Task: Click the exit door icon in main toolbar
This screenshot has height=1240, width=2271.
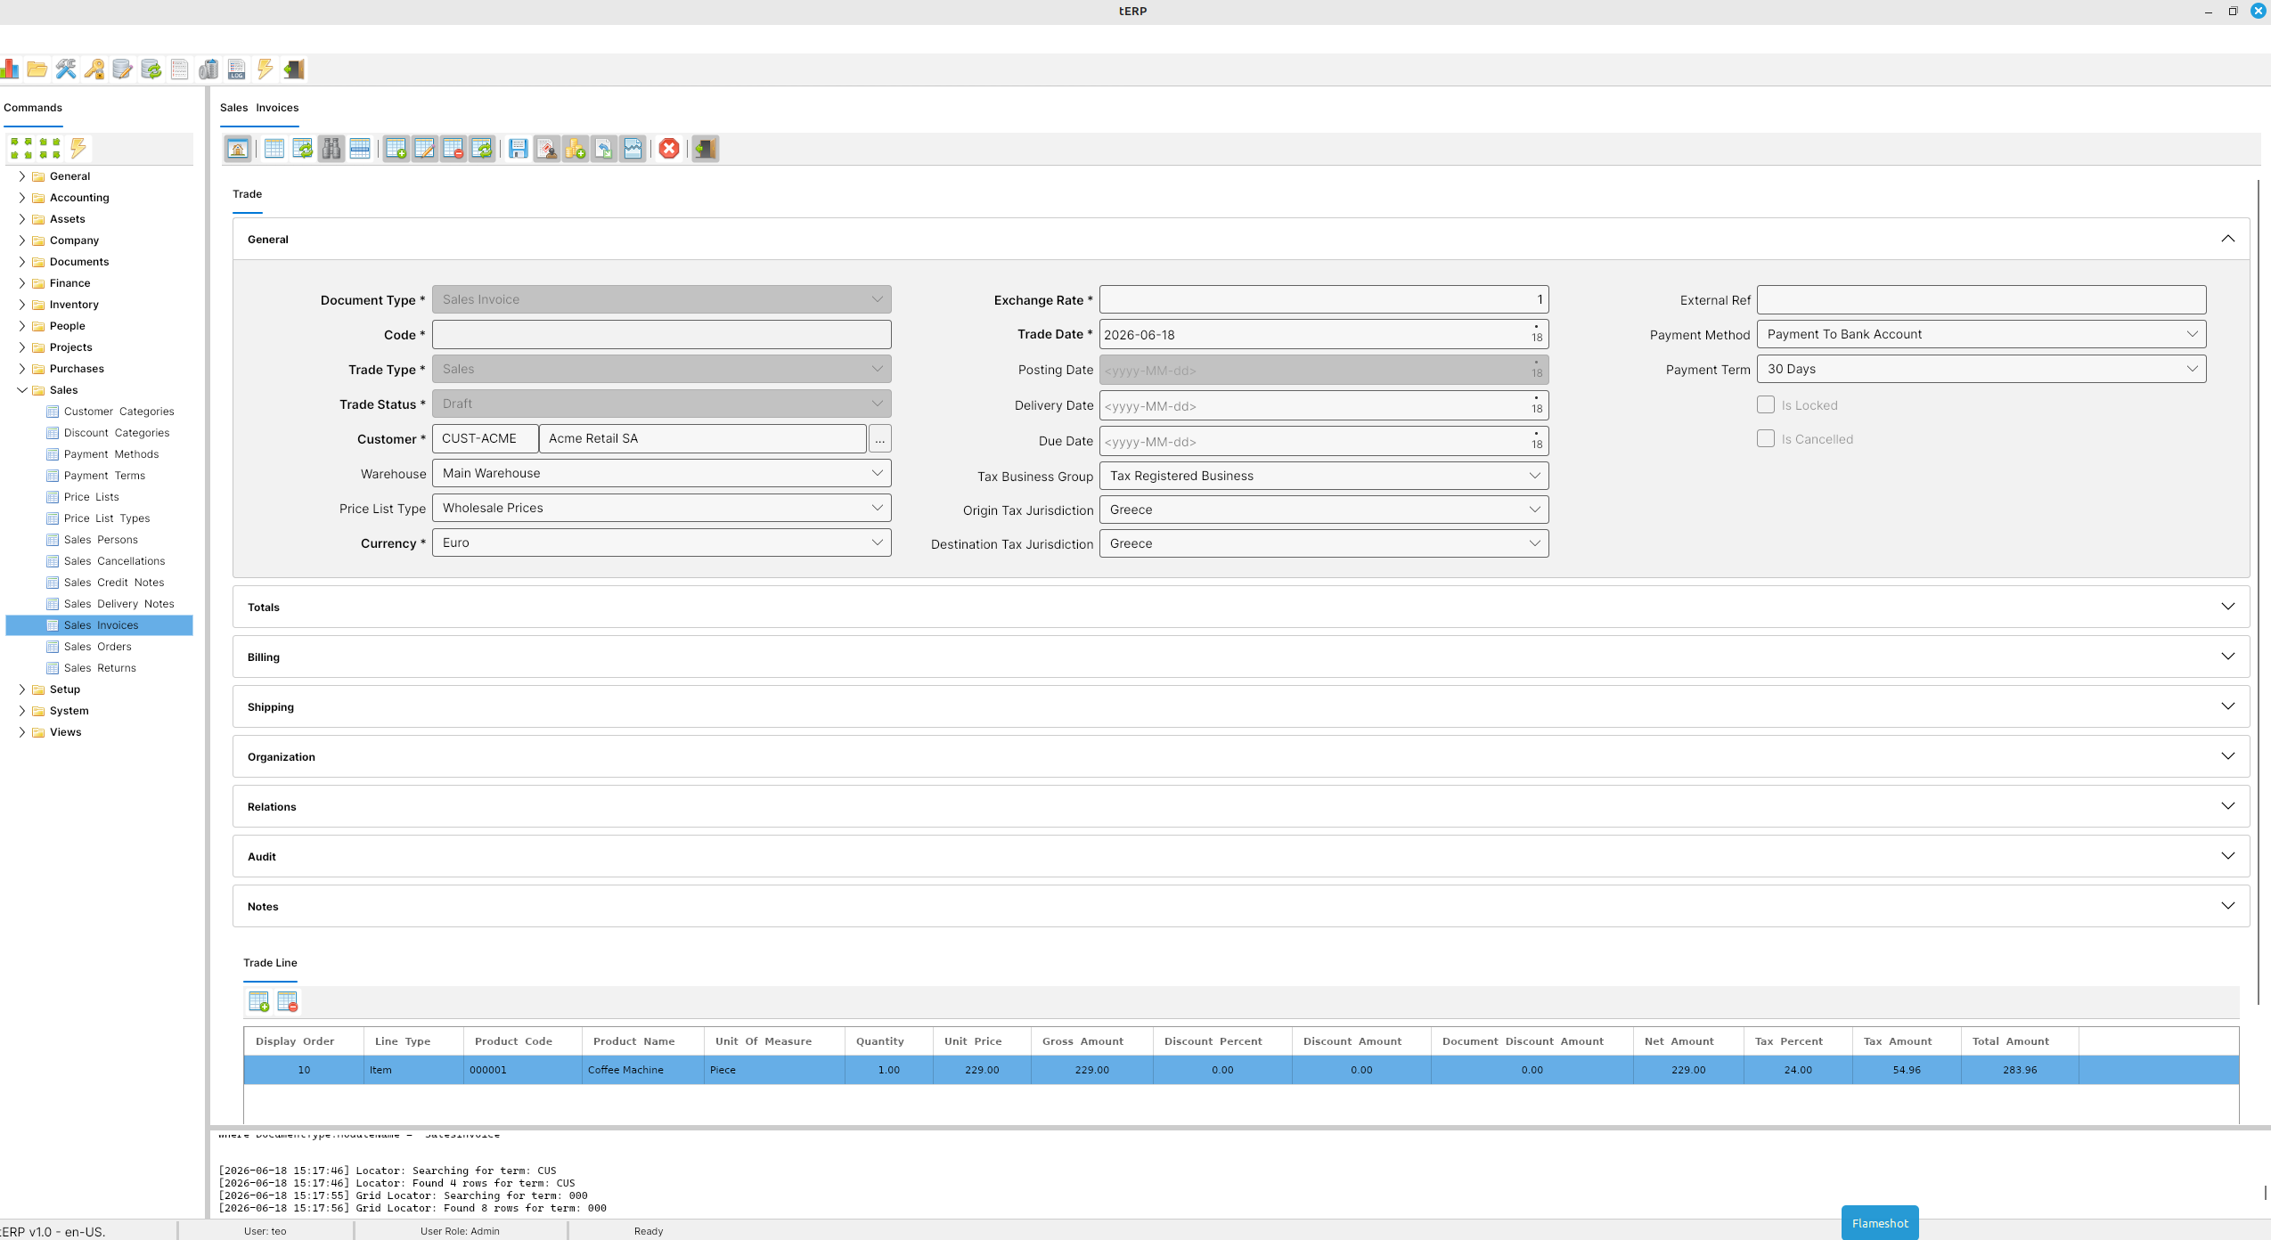Action: (294, 69)
